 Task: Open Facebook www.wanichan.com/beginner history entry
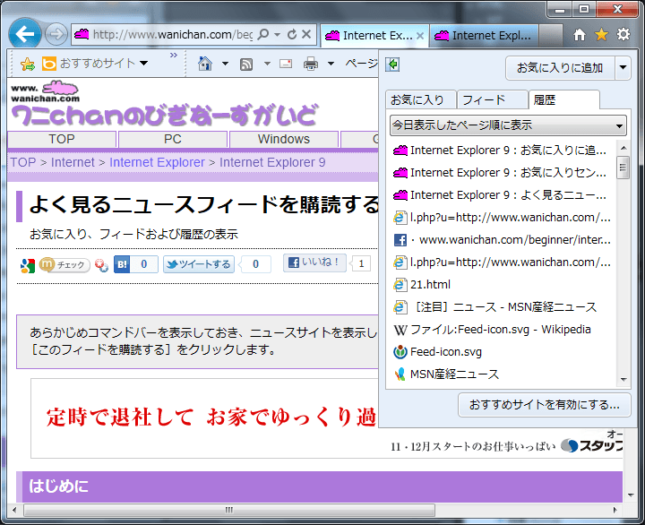[x=502, y=239]
